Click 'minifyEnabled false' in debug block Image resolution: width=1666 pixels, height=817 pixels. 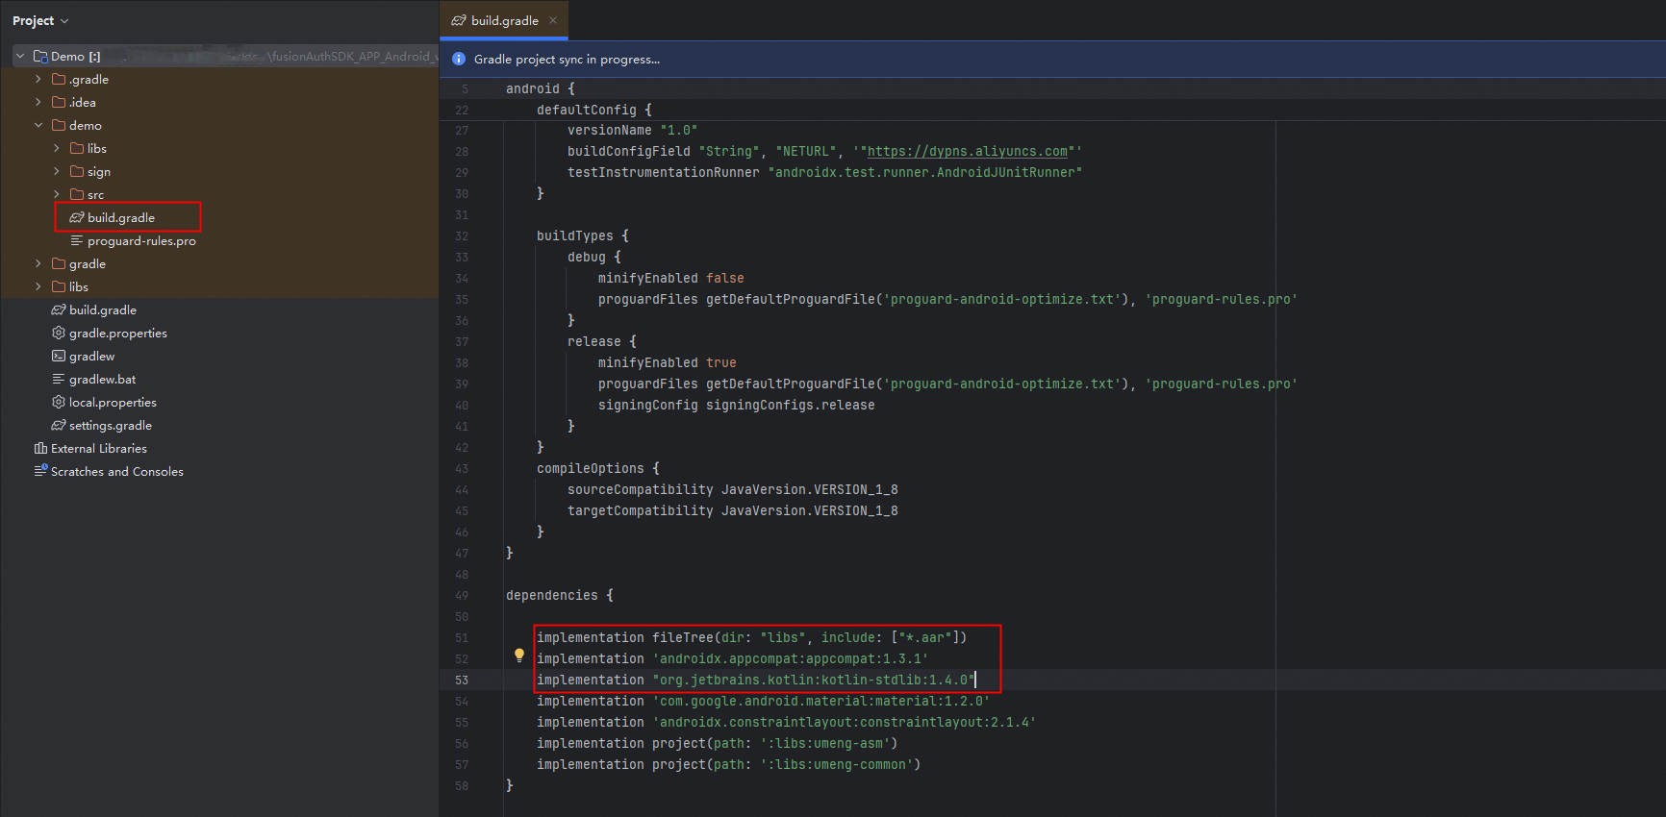[671, 279]
